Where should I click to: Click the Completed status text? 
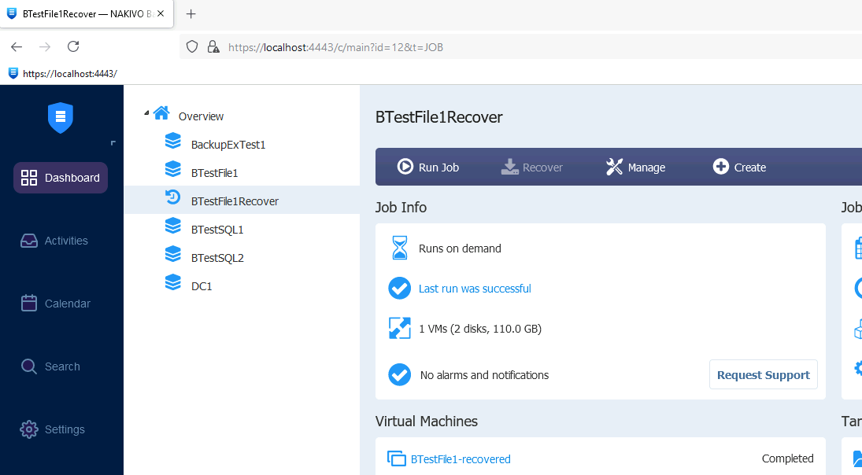(787, 458)
